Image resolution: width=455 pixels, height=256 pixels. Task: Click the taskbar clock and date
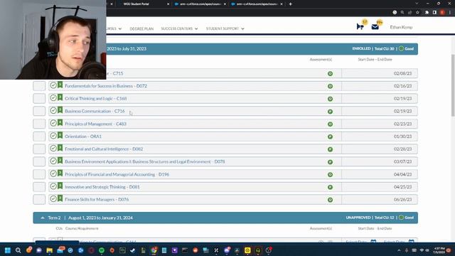pos(439,250)
